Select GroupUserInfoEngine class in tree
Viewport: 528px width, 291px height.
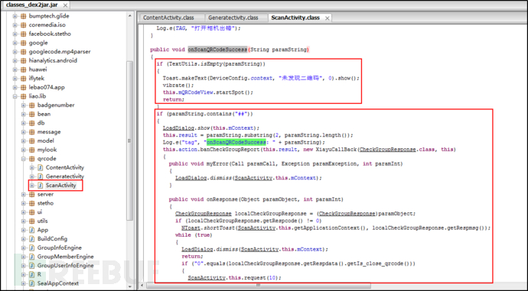(65, 266)
